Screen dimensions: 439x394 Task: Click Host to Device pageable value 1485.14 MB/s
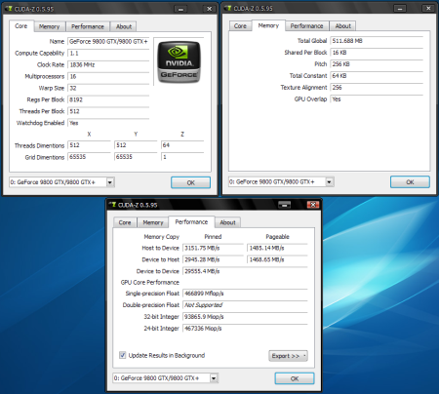tap(277, 249)
